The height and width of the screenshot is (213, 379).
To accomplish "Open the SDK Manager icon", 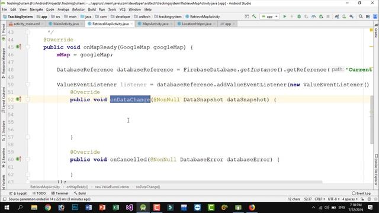I will (351, 17).
